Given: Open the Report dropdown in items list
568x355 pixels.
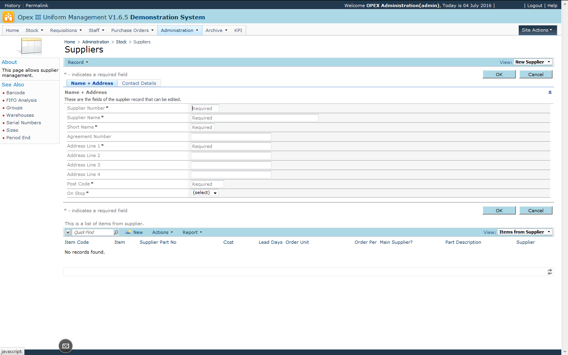Looking at the screenshot, I should [x=192, y=232].
